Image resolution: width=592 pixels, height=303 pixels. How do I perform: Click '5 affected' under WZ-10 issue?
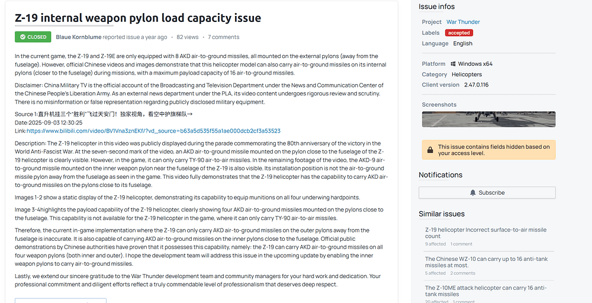click(435, 273)
